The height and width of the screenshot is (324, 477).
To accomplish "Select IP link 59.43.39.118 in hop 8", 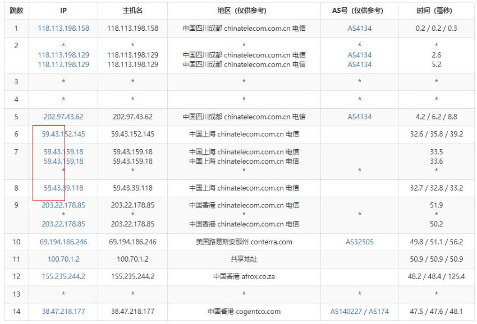I will (63, 188).
